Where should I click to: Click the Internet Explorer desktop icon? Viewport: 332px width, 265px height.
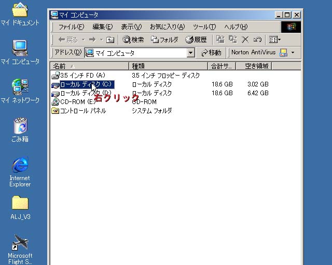click(20, 172)
